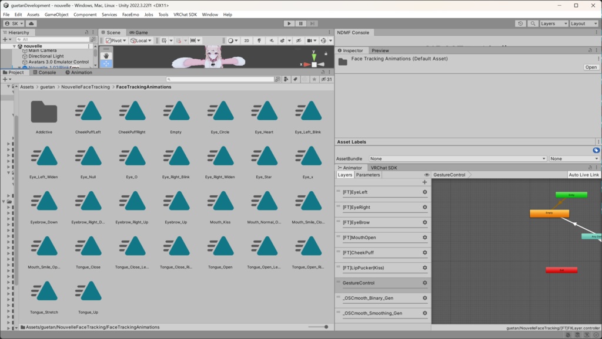Enter Play mode with the play button

[x=288, y=23]
